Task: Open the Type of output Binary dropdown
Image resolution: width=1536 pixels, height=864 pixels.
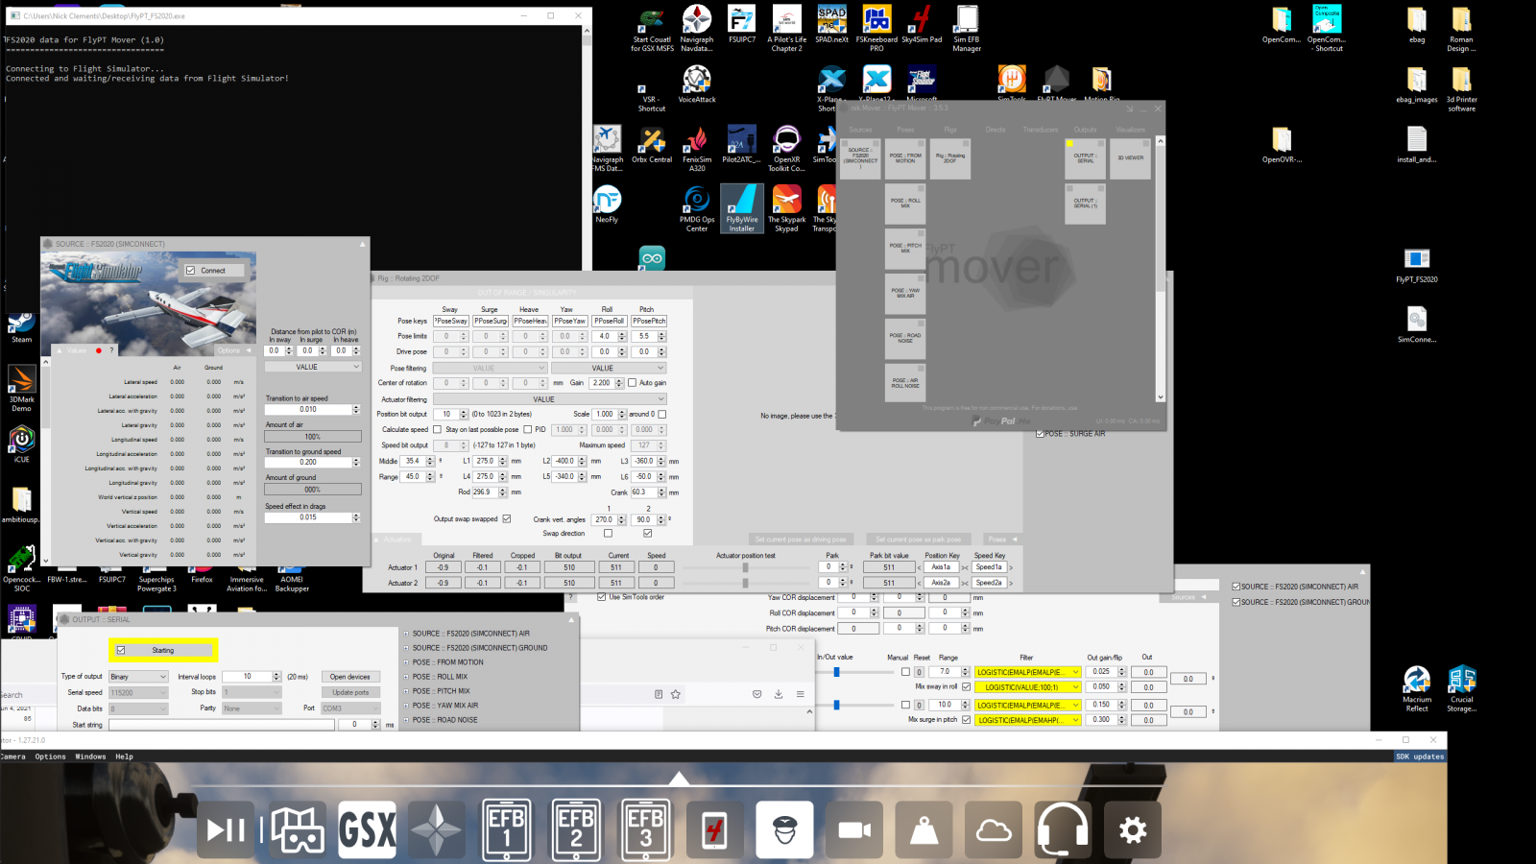Action: 138,677
